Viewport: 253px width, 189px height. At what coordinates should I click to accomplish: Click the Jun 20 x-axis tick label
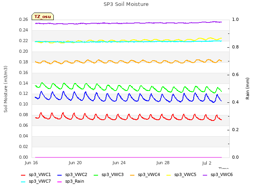75,163
